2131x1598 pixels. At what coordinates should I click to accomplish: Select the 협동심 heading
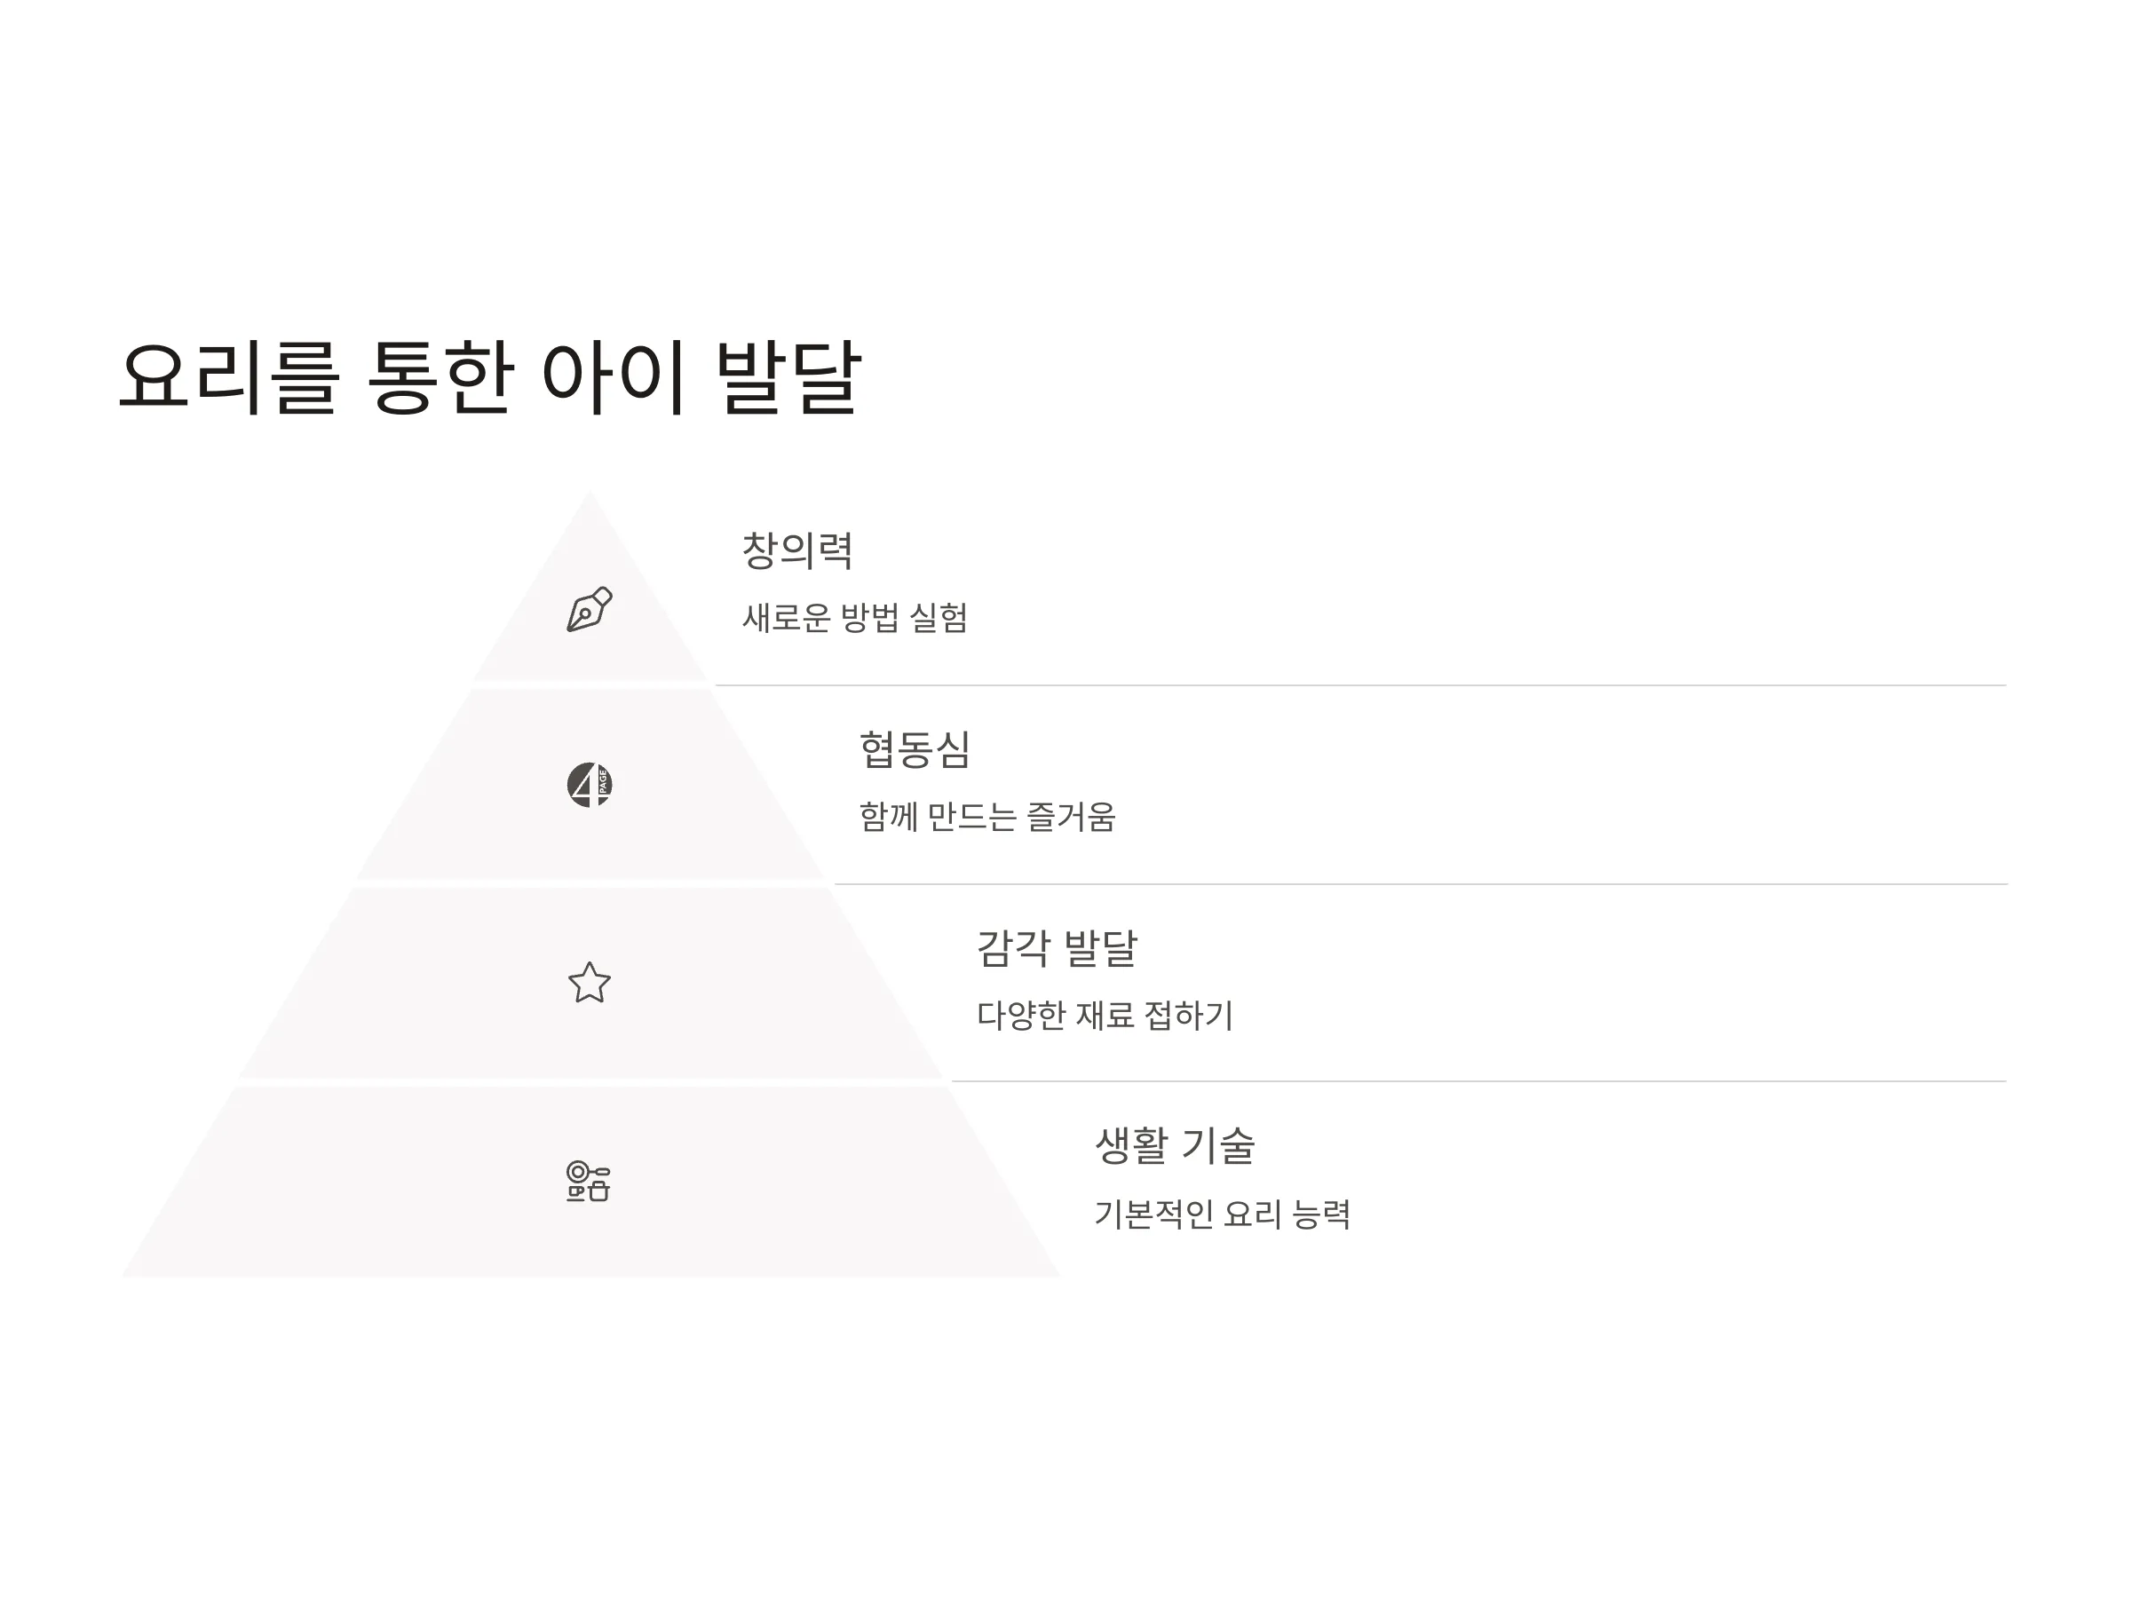pos(915,749)
